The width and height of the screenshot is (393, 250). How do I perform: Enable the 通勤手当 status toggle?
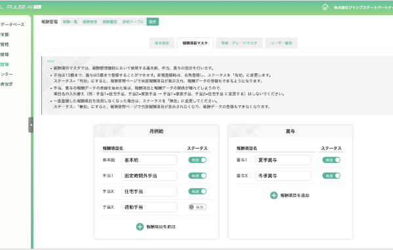[198, 207]
